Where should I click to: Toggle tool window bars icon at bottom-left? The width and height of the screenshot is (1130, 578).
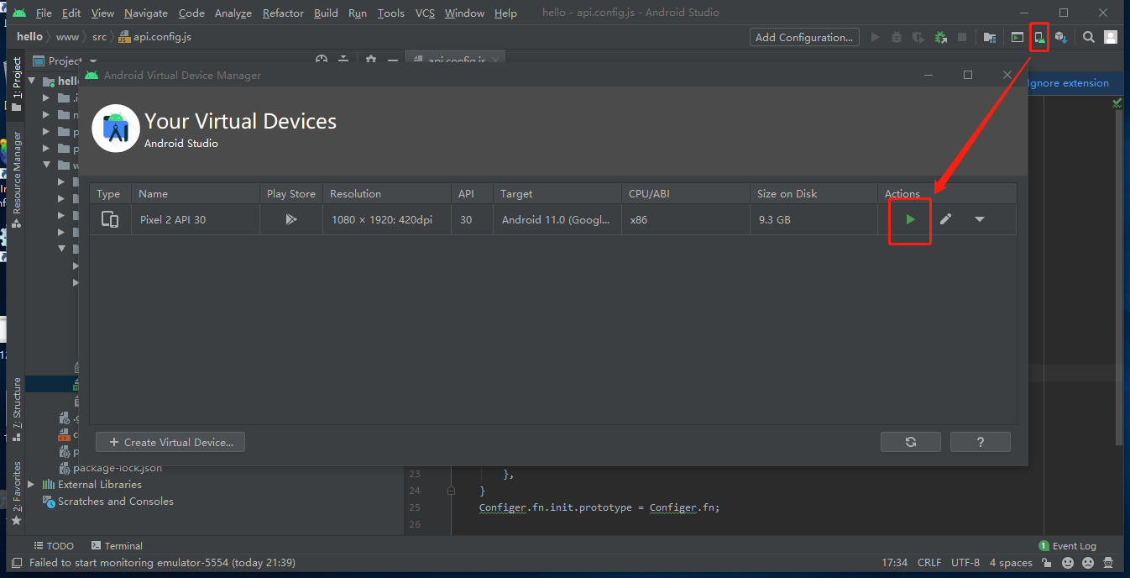(x=16, y=563)
